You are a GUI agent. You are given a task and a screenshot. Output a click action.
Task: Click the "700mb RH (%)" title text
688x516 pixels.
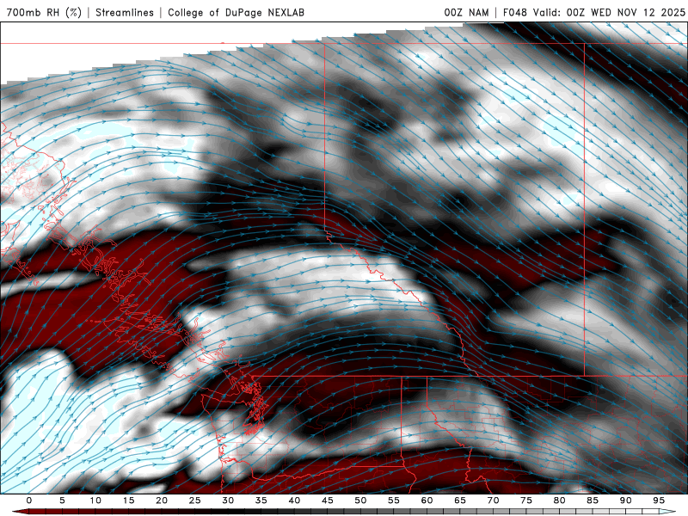[45, 12]
